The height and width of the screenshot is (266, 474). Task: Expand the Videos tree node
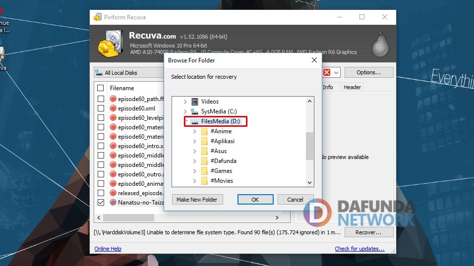[x=185, y=102]
